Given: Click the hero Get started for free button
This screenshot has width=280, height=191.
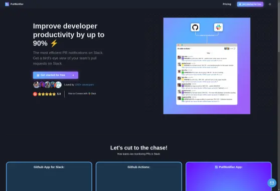Looking at the screenshot, I should (x=56, y=75).
